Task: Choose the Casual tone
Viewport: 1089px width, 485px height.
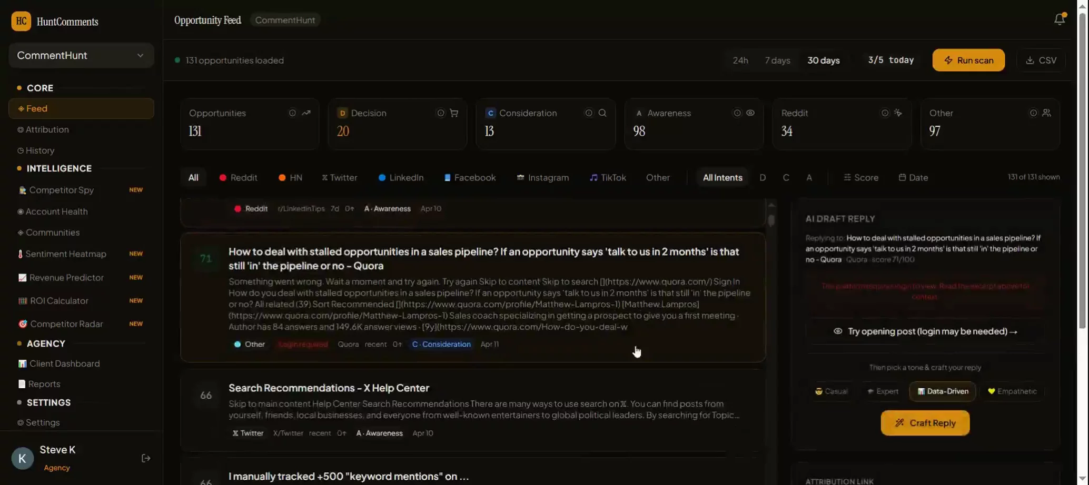Action: point(831,391)
